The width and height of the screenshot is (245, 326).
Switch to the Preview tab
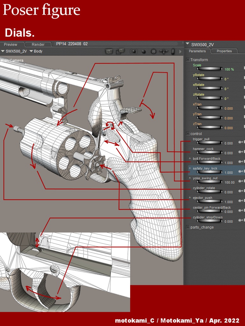[x=11, y=45]
